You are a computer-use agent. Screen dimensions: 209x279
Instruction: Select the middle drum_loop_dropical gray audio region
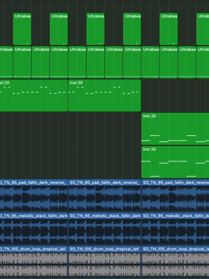click(104, 262)
